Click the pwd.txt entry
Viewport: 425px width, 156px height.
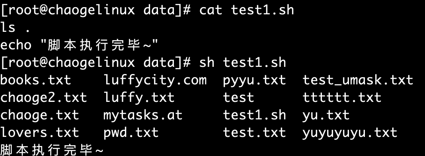(x=131, y=133)
